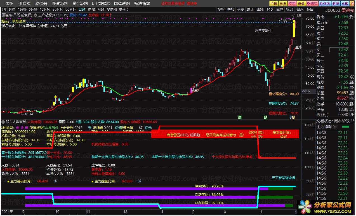
Task: Expand the 主升起爆 indicator dropdown arrow
Action: coord(36,15)
